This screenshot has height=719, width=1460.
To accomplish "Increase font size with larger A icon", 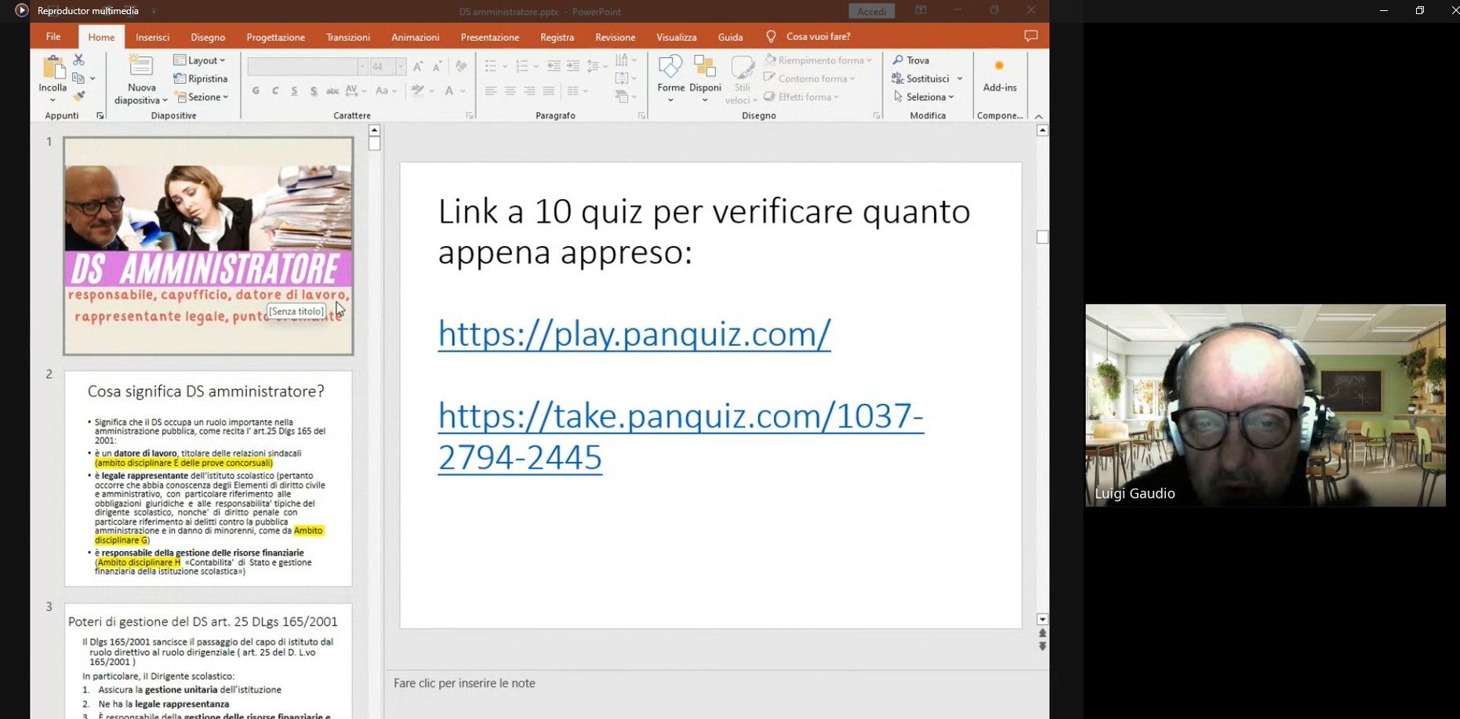I will tap(418, 67).
